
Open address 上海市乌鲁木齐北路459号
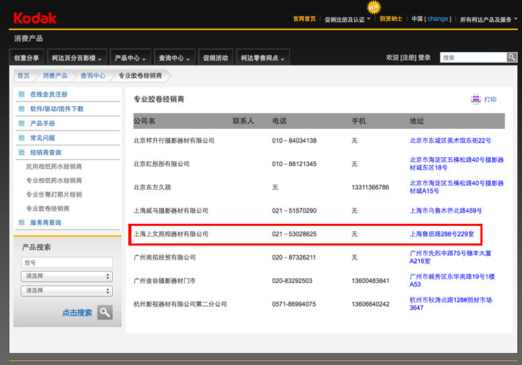(445, 211)
